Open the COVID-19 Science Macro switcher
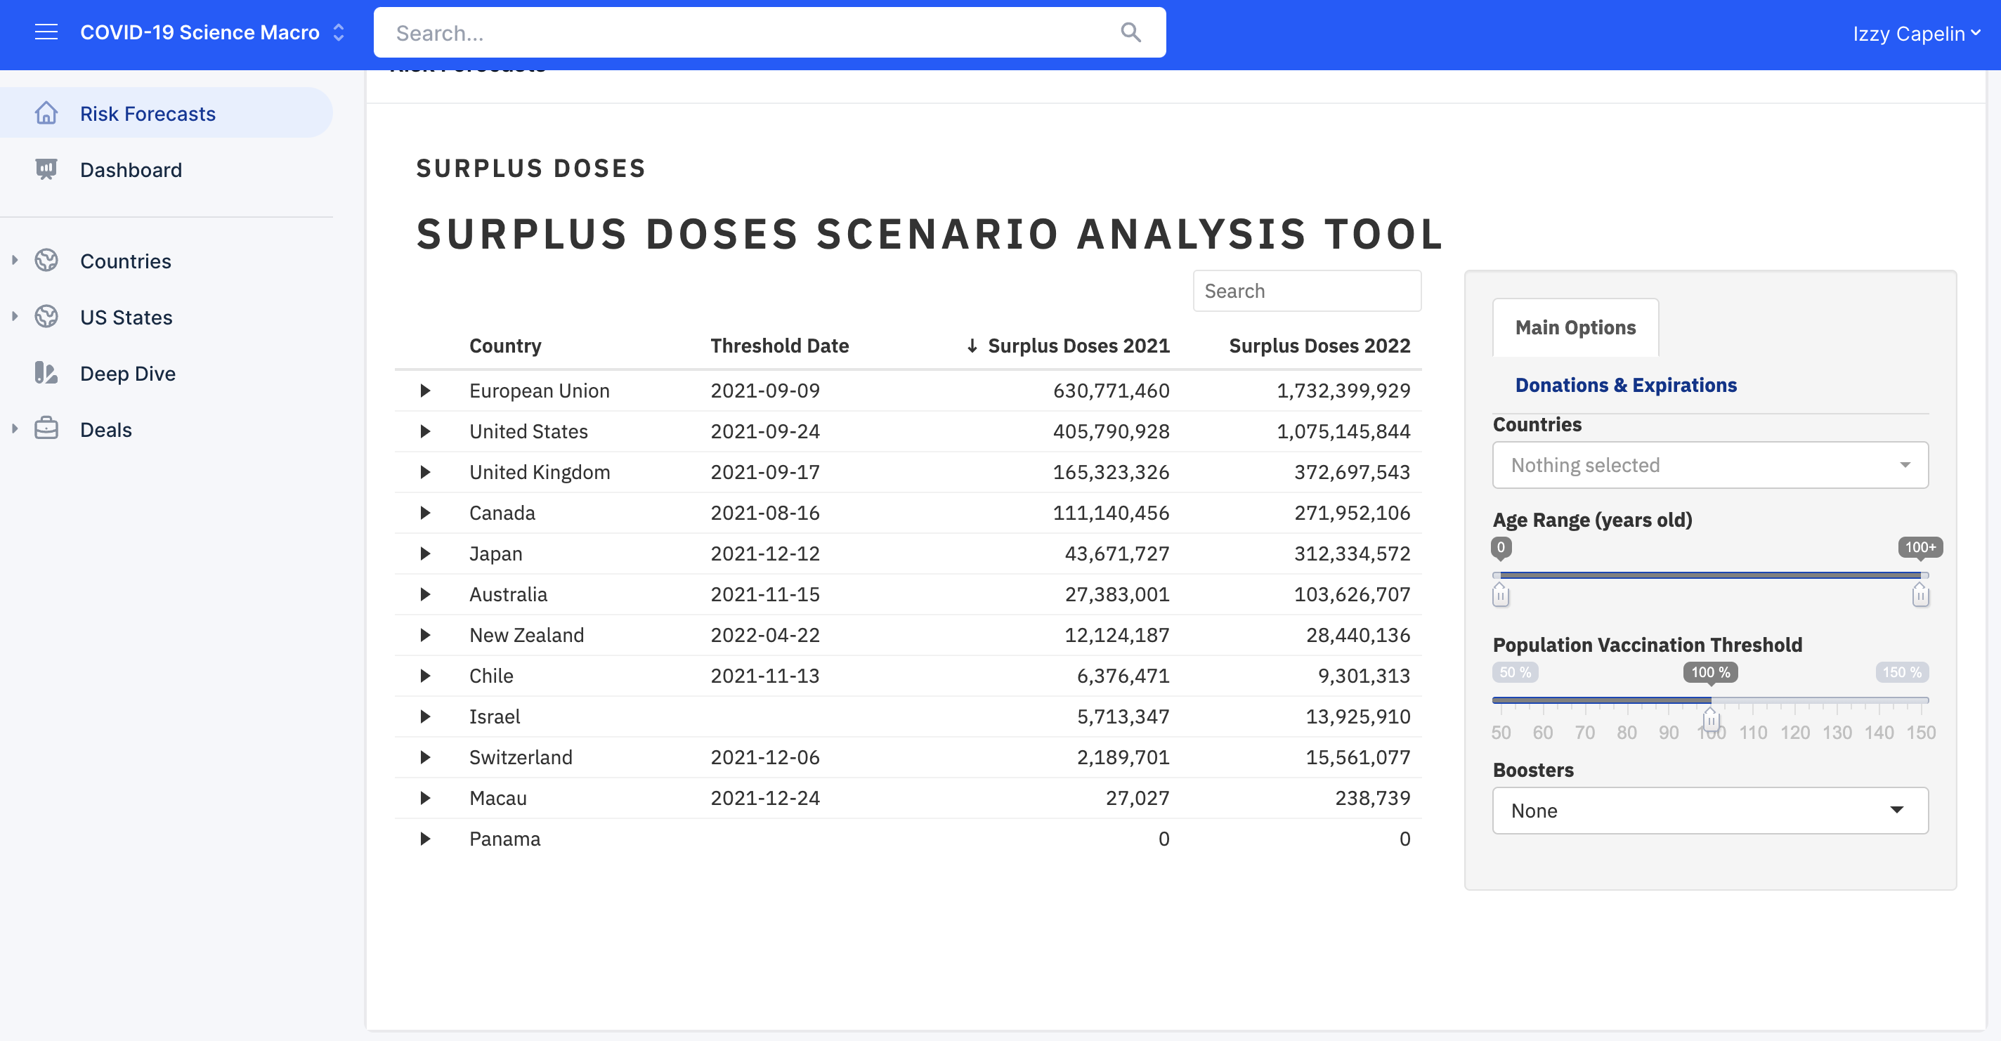Image resolution: width=2001 pixels, height=1041 pixels. pos(339,32)
